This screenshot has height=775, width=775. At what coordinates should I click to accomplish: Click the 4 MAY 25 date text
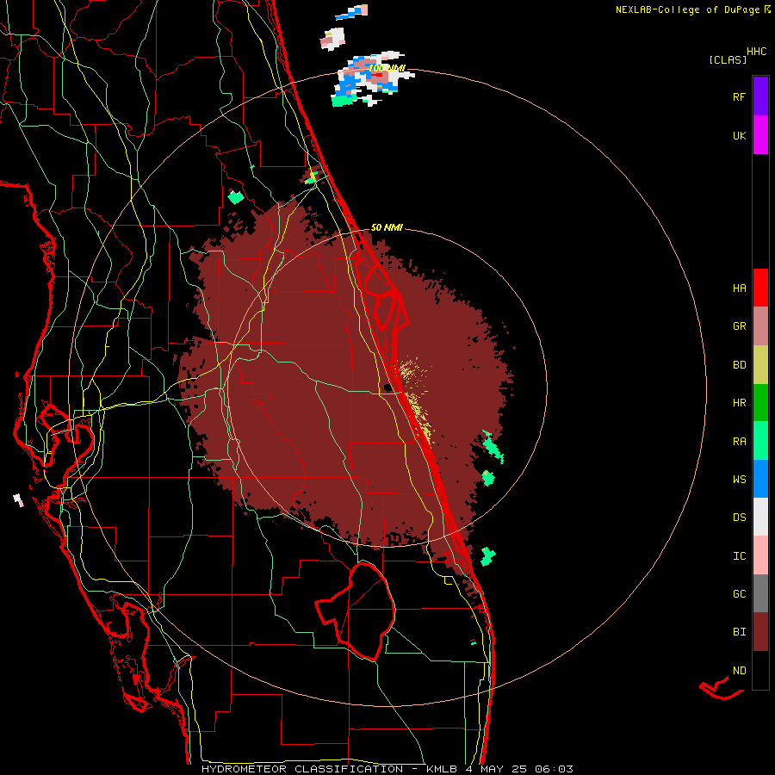coord(496,769)
